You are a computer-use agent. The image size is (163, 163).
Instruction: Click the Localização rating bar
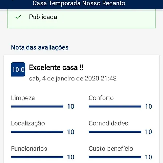coord(37,132)
